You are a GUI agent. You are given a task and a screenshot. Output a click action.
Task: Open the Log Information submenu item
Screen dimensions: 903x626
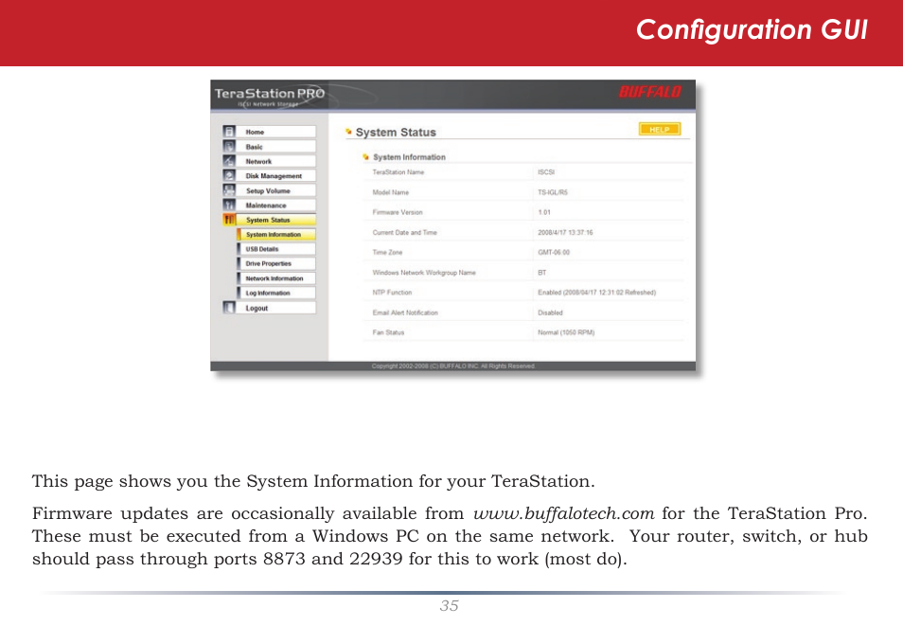pyautogui.click(x=276, y=293)
